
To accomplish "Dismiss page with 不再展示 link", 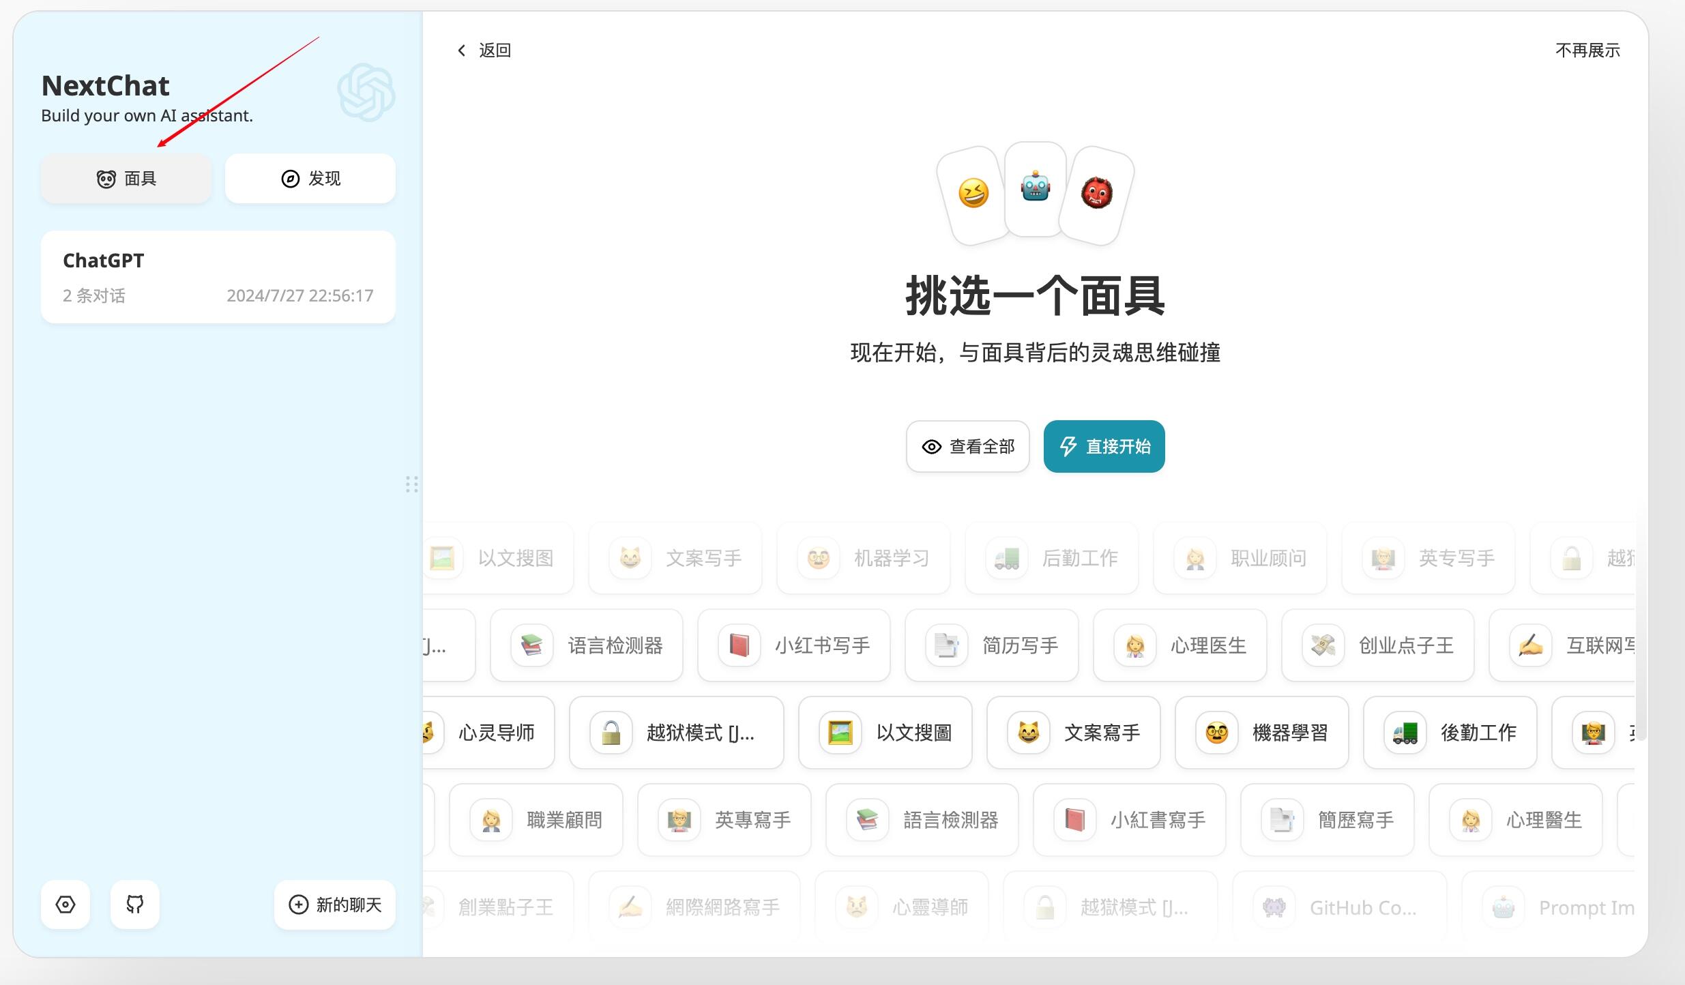I will point(1587,50).
